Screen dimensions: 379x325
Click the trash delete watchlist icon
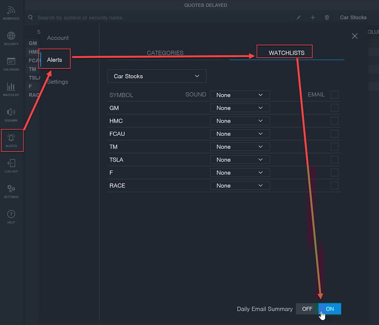[327, 18]
